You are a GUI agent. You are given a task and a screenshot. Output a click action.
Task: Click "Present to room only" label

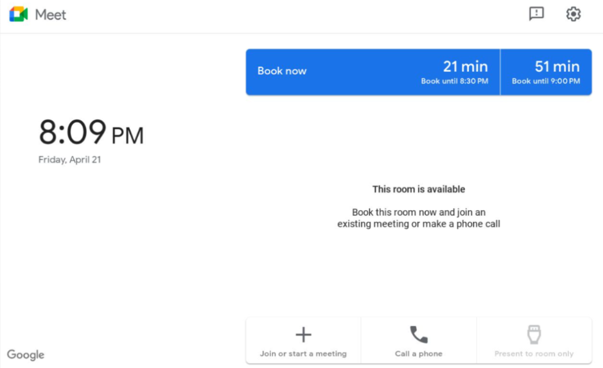point(534,354)
